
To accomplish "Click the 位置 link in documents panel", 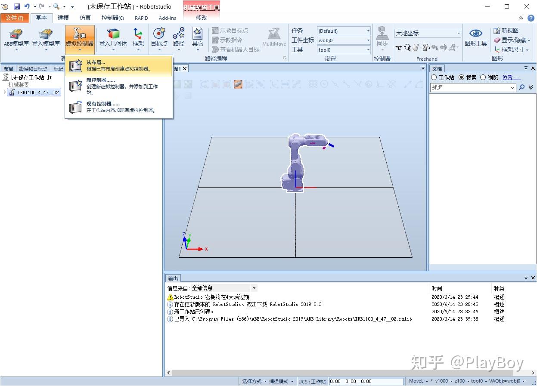I will click(x=511, y=77).
